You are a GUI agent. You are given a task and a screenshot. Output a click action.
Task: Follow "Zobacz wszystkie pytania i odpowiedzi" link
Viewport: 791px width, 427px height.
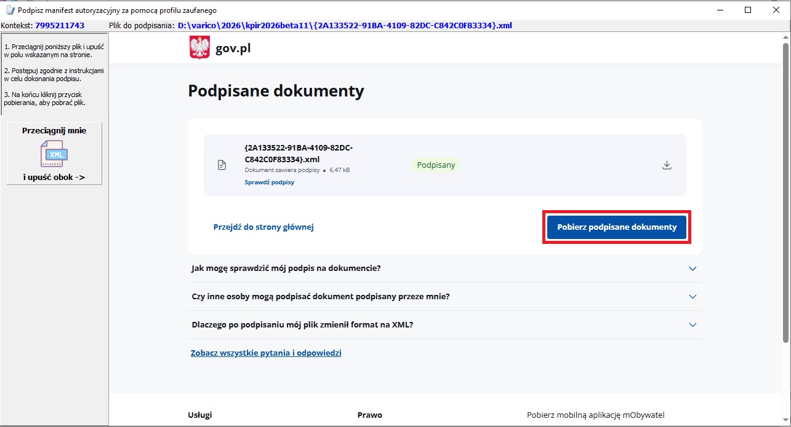[266, 353]
